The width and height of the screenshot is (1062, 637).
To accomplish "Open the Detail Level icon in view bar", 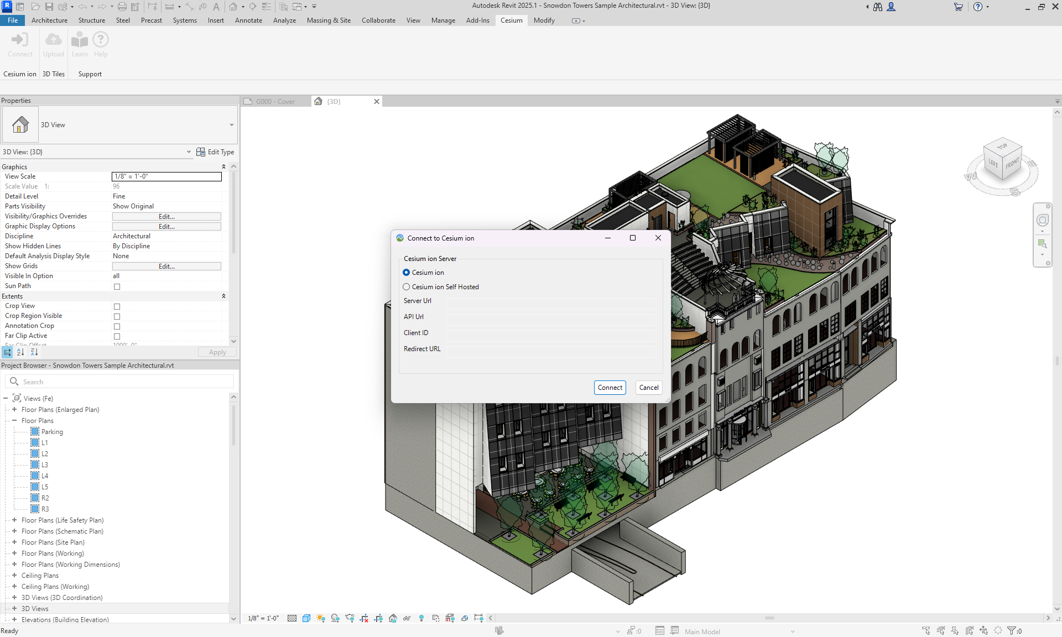I will tap(292, 618).
